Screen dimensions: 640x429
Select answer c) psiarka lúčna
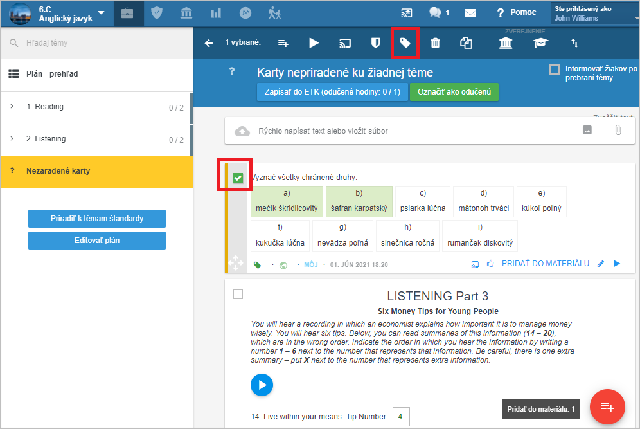pos(422,201)
